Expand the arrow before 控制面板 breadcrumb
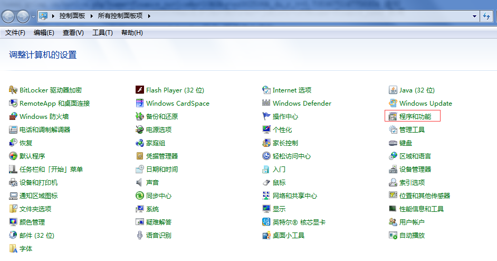 [x=53, y=16]
